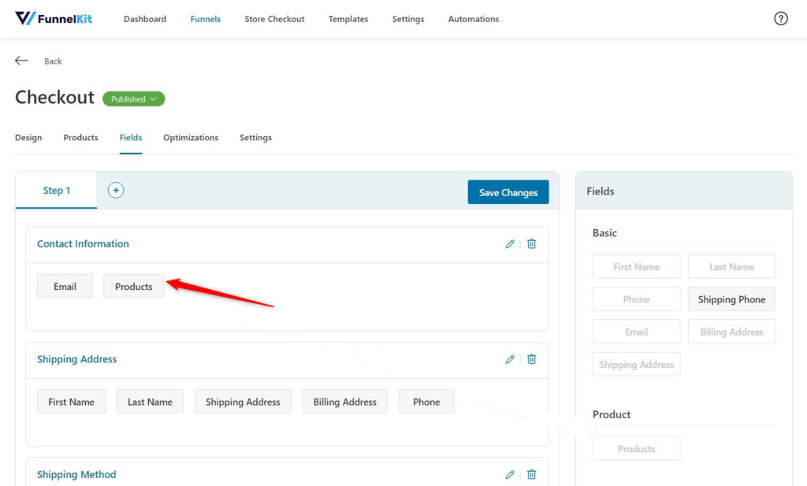The image size is (807, 486).
Task: Add a new step with plus icon
Action: click(116, 191)
